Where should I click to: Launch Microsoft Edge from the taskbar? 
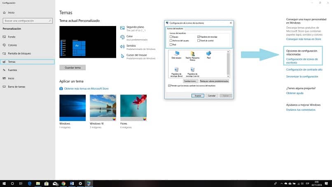coord(29,184)
